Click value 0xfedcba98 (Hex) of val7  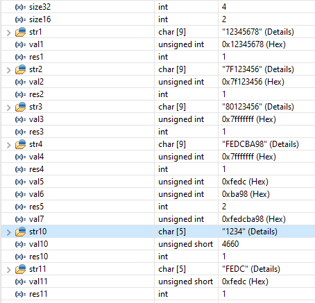[x=254, y=219]
